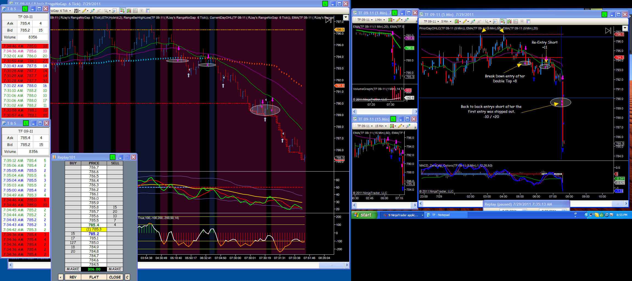
Task: Open the zoom frame magnifier in the Range chart
Action: [114, 11]
